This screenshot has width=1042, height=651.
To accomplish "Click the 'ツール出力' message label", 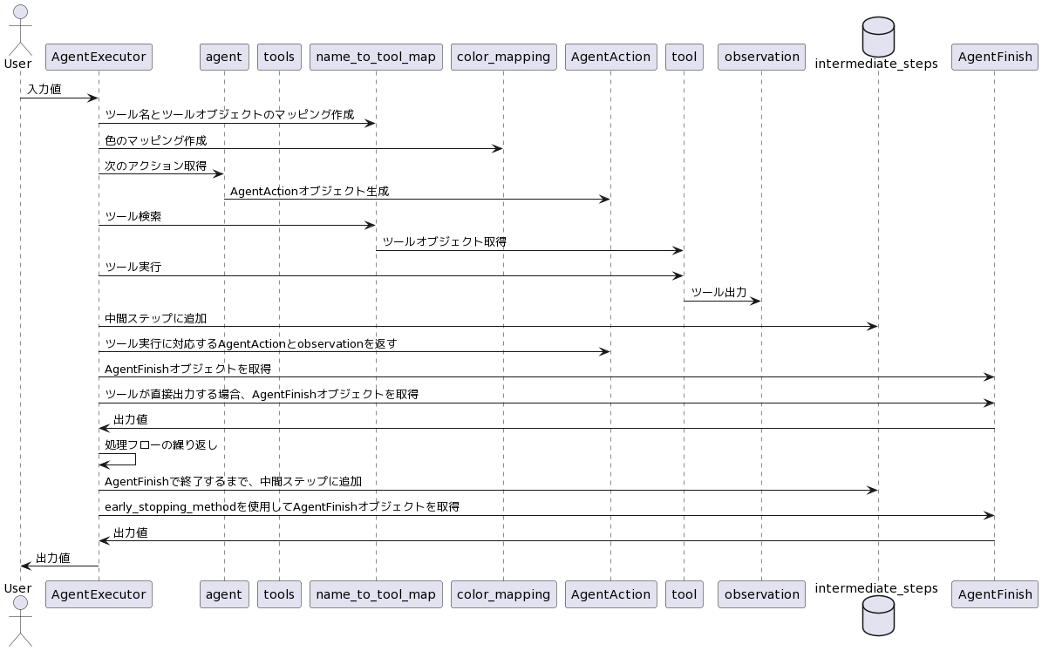I will pyautogui.click(x=719, y=292).
